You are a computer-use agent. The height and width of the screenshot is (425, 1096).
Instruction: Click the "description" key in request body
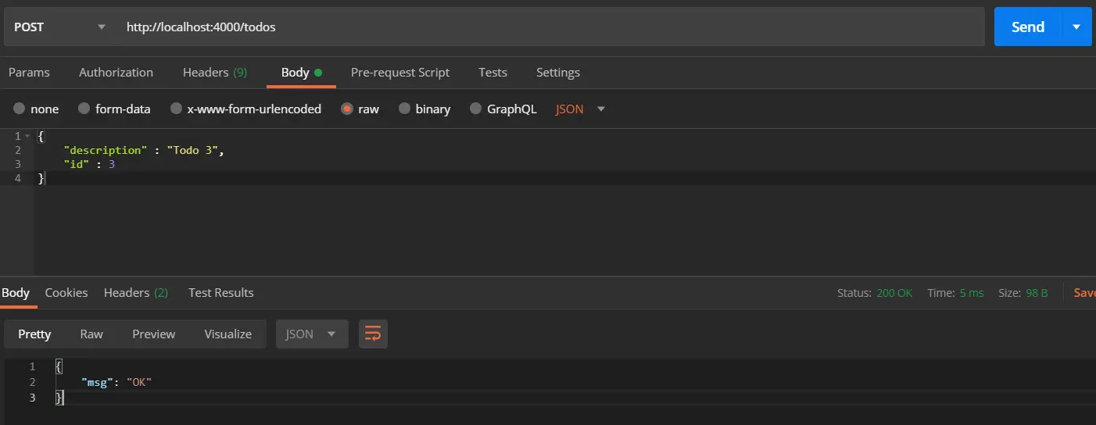point(106,150)
